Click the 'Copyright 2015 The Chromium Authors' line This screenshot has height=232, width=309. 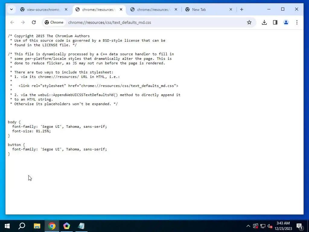pyautogui.click(x=49, y=36)
